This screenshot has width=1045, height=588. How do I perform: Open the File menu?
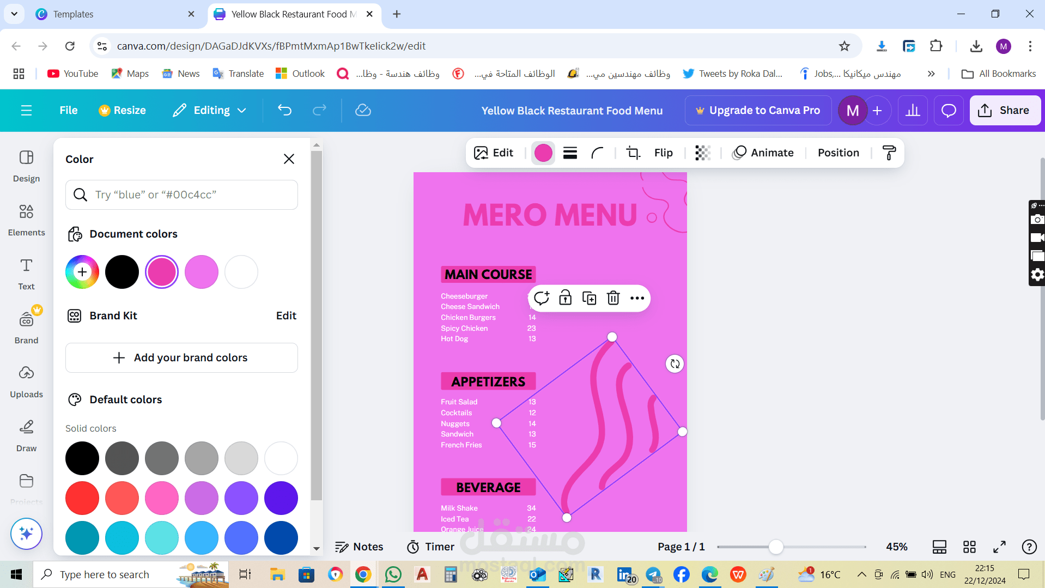click(x=68, y=111)
